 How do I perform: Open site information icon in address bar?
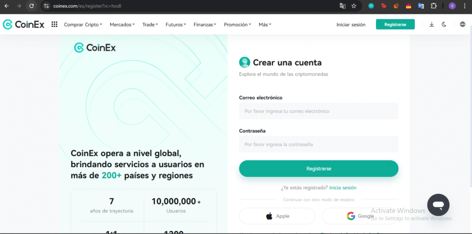[x=46, y=6]
